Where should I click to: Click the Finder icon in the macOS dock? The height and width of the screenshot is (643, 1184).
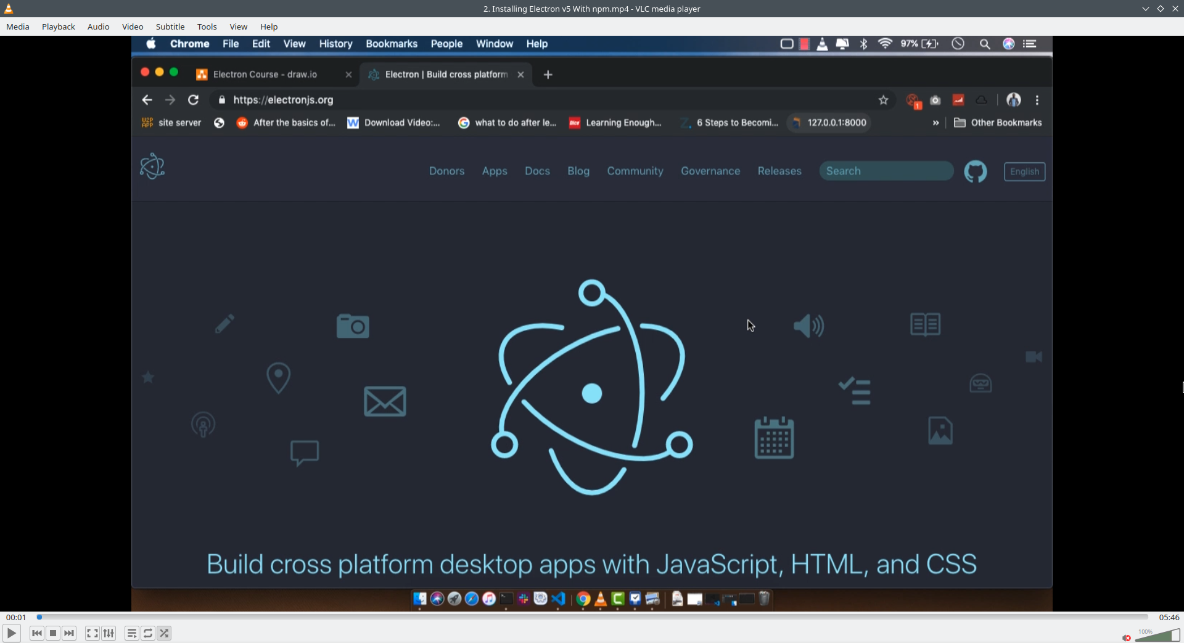point(420,599)
